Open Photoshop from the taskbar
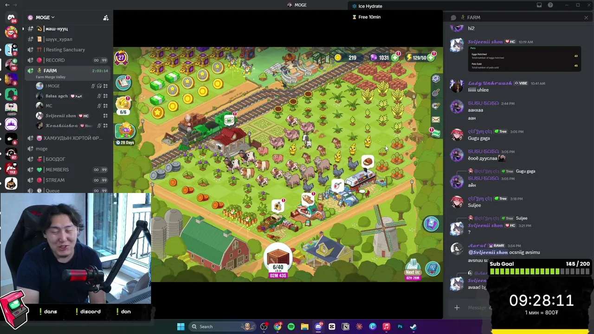The width and height of the screenshot is (594, 334). click(400, 327)
